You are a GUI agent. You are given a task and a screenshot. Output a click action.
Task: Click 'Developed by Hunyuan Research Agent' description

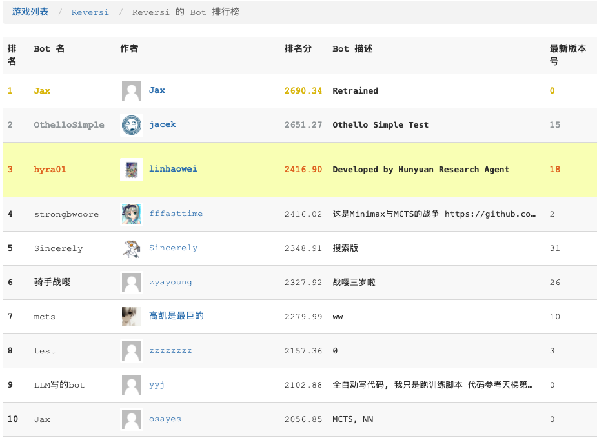(421, 170)
